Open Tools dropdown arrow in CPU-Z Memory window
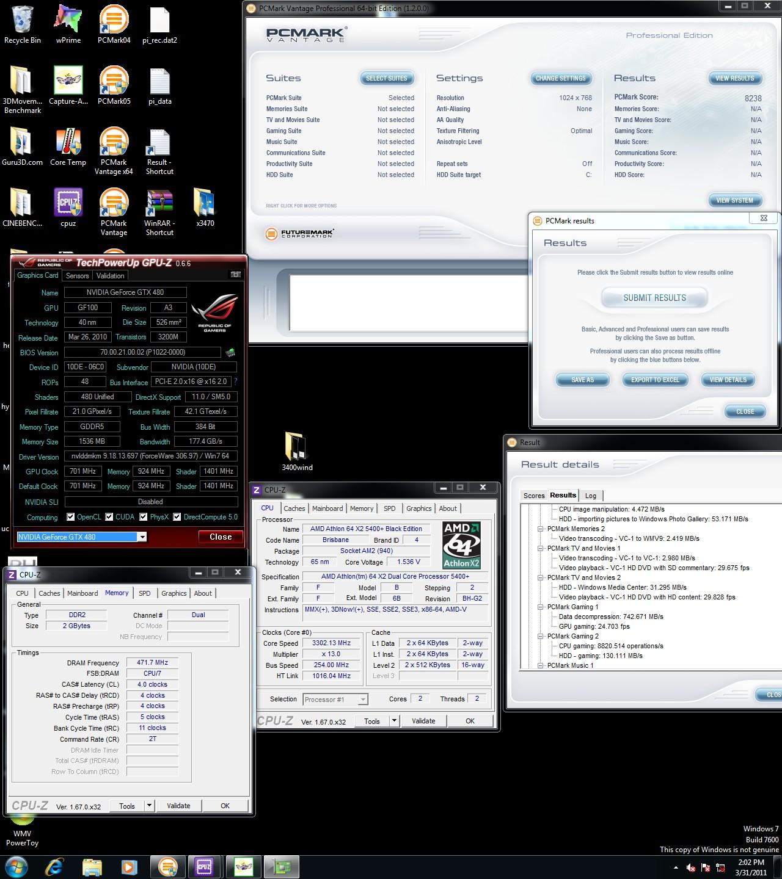 click(149, 806)
